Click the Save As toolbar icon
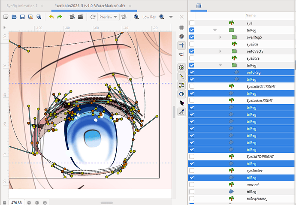The height and width of the screenshot is (205, 296). tap(30, 17)
